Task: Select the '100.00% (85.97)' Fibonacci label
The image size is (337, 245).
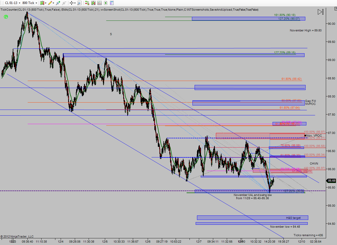Action: point(315,168)
